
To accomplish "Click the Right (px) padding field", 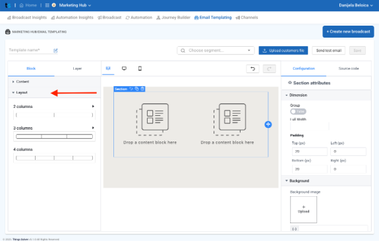I will point(348,169).
